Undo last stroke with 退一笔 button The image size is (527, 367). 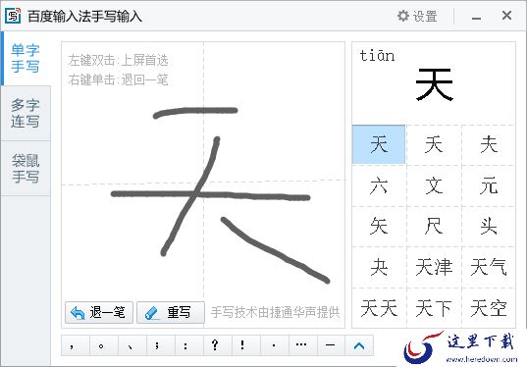point(99,313)
